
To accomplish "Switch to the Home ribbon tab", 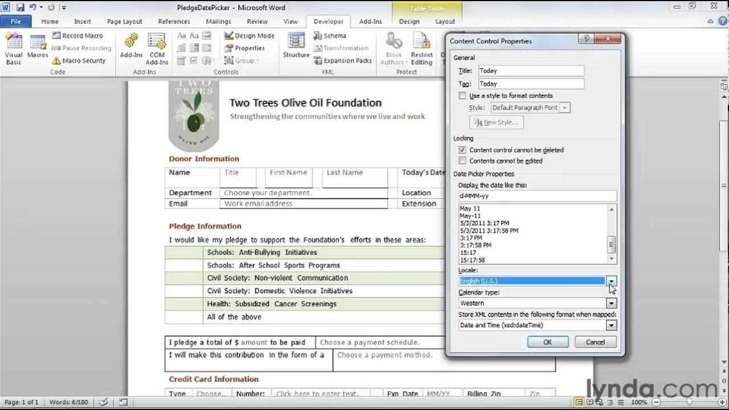I will [50, 21].
